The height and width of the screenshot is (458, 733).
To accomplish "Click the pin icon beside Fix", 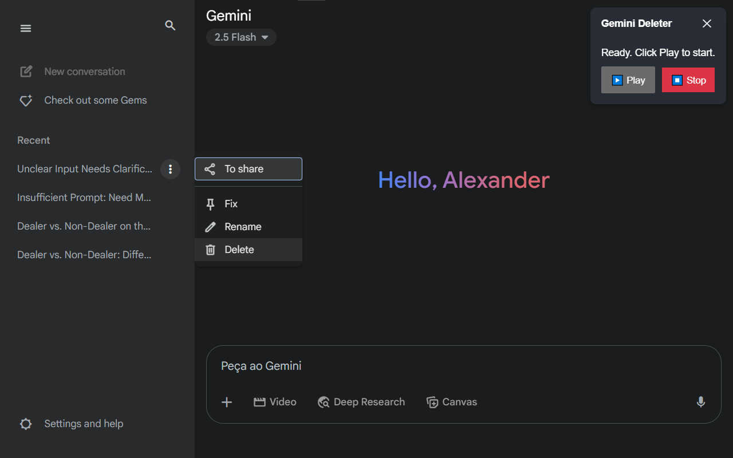I will [x=210, y=204].
